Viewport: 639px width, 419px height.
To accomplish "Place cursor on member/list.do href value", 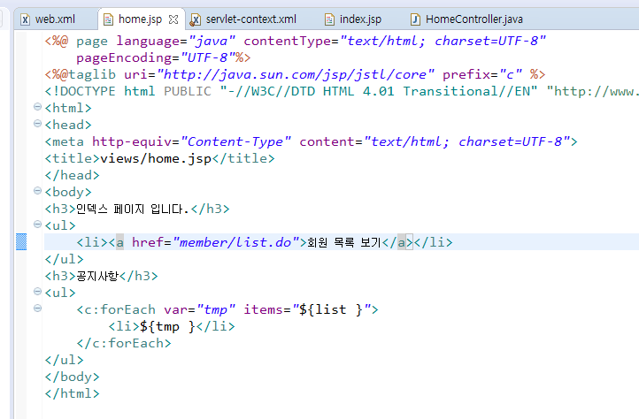I will click(x=237, y=242).
